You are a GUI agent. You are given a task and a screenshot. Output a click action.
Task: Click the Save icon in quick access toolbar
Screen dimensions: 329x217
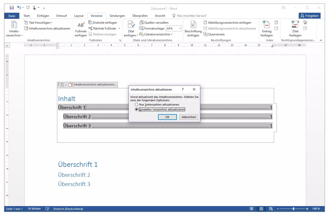pyautogui.click(x=11, y=8)
